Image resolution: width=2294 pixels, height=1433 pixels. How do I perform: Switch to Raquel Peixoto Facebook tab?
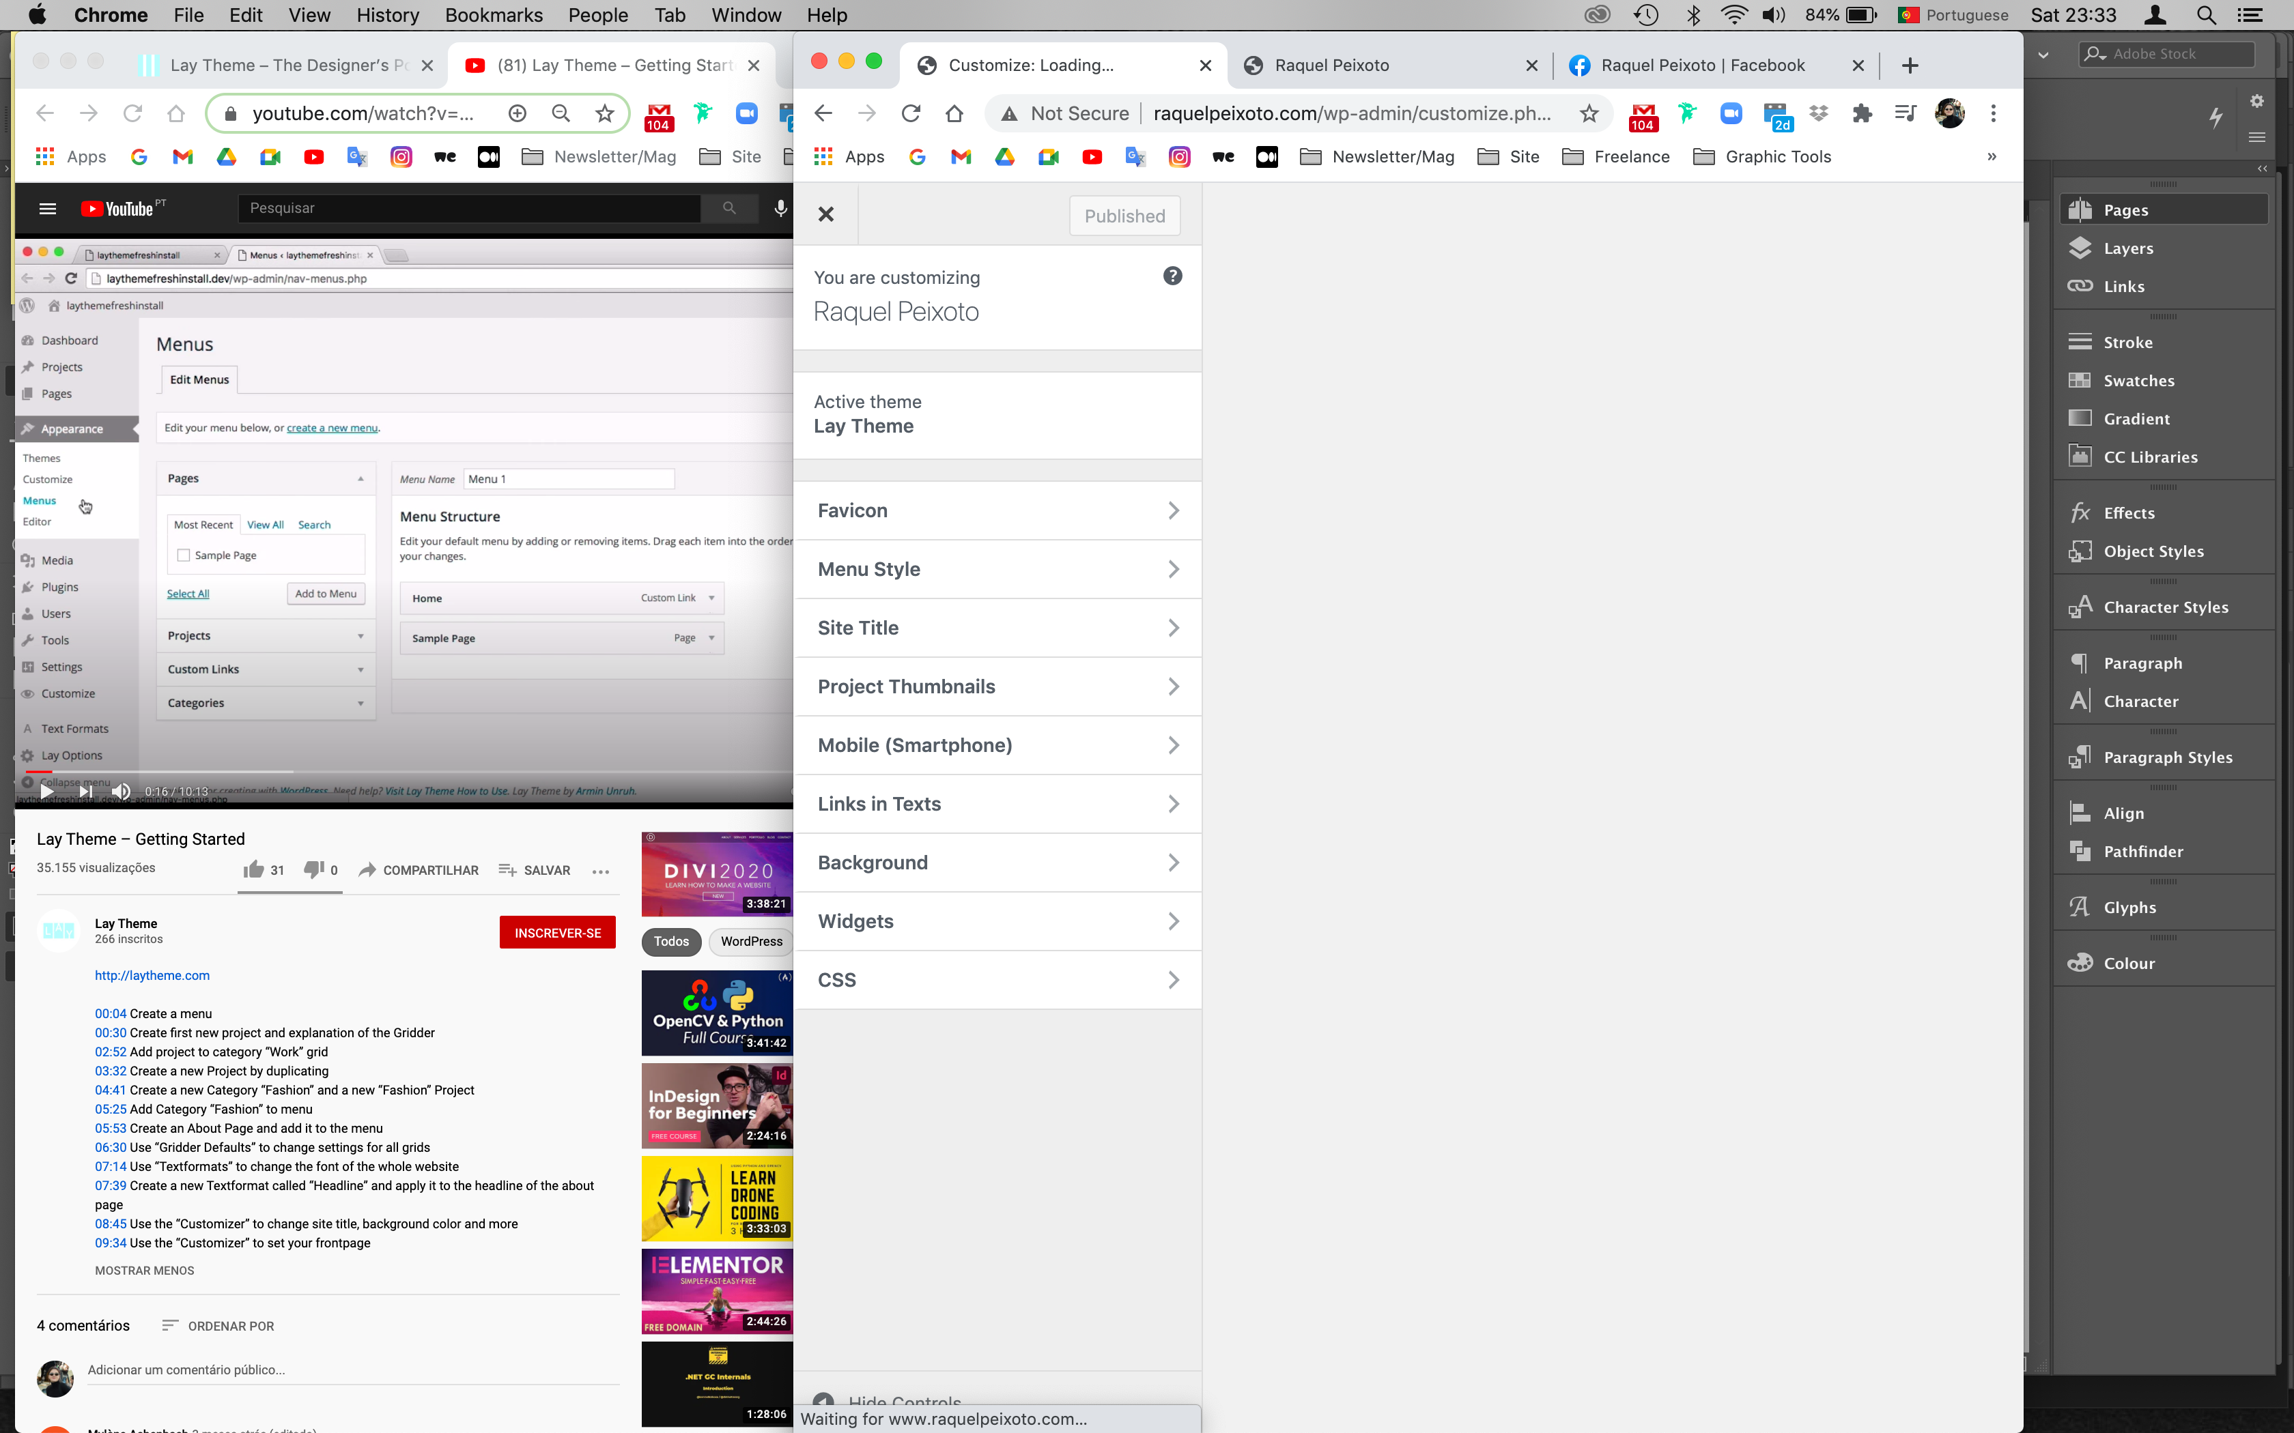coord(1701,66)
